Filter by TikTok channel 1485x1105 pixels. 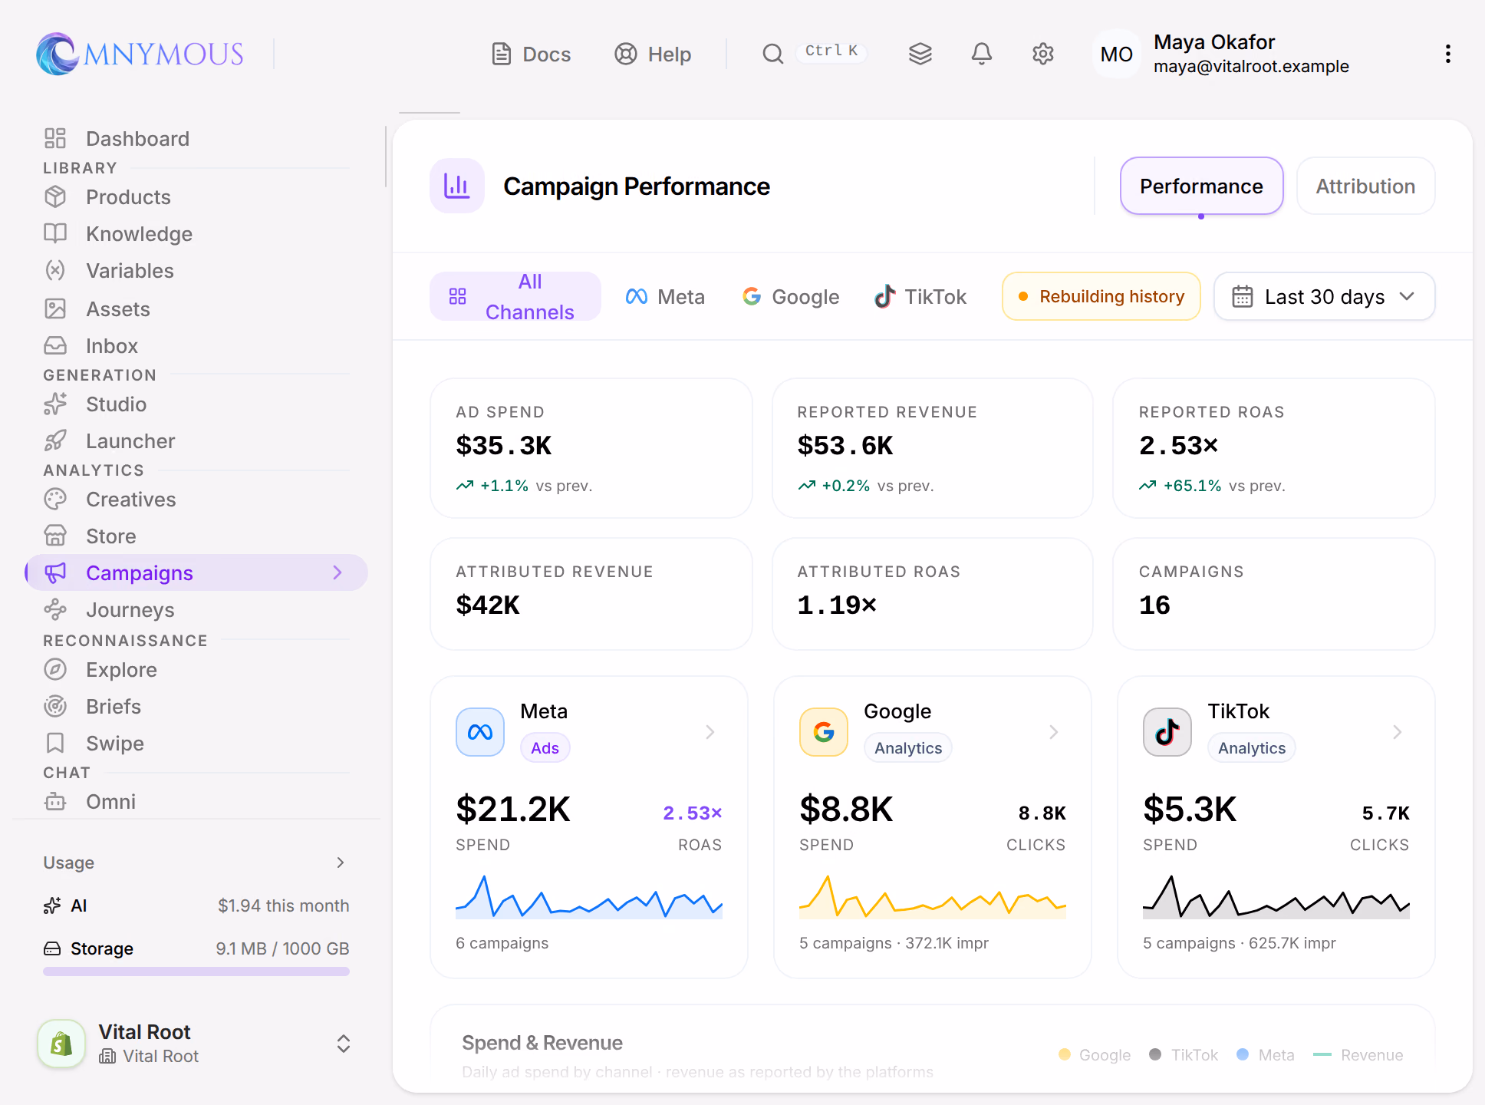click(920, 296)
